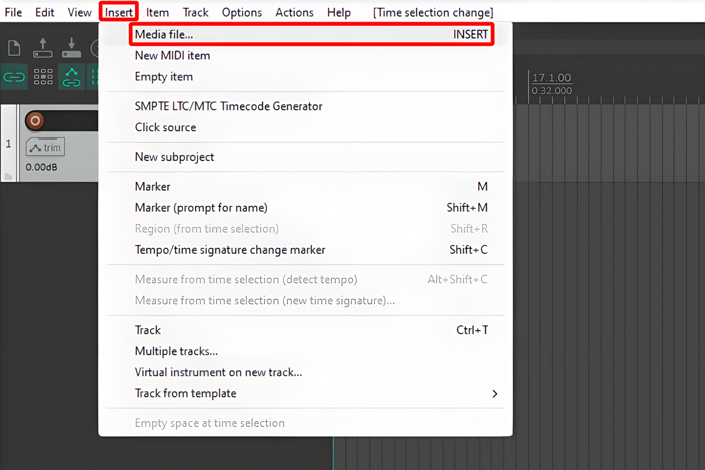Click Tempo/time signature change marker

coord(230,250)
